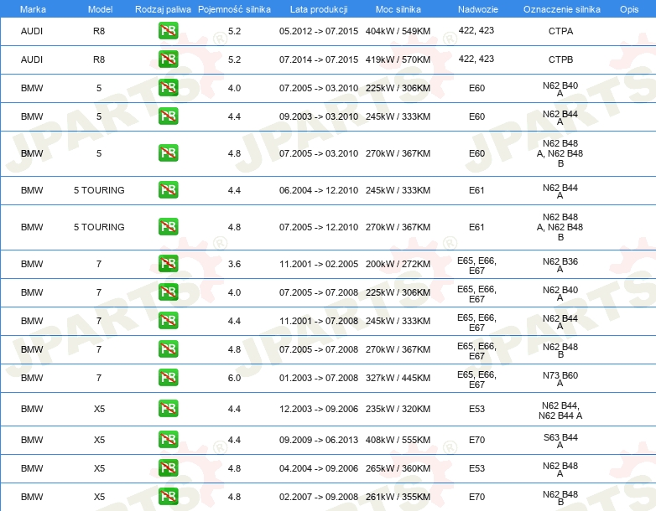Click the fuel icon for the BMW 7 6.0 row
Viewport: 656px width, 511px height.
point(168,377)
